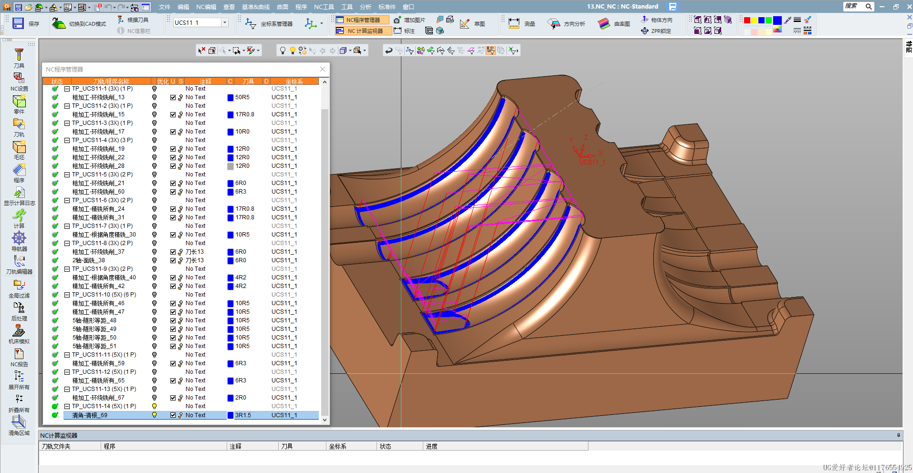Open the 文件 menu

pyautogui.click(x=165, y=7)
